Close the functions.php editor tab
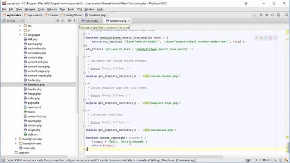This screenshot has width=290, height=163. [x=129, y=21]
